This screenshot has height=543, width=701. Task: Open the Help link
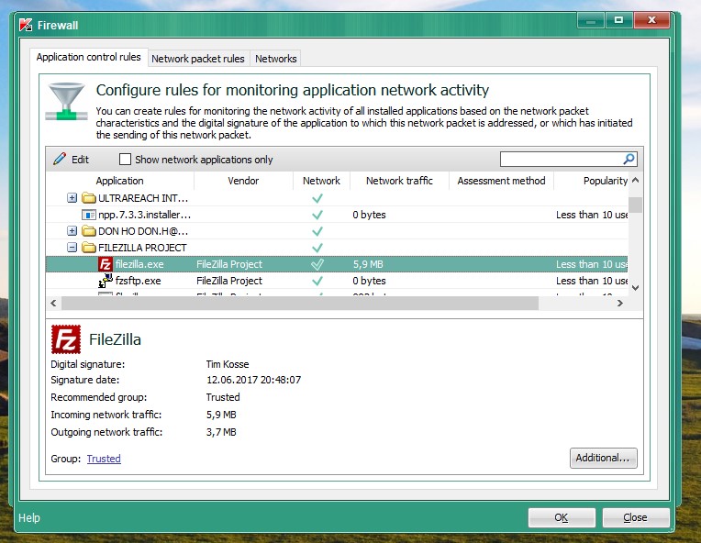click(x=29, y=517)
